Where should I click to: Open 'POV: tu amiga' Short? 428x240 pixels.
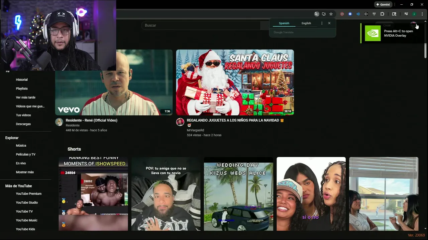(x=166, y=194)
